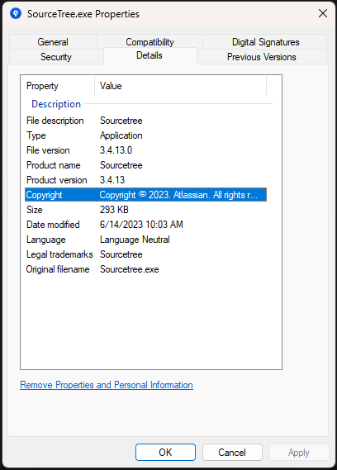Select the Date modified row
The width and height of the screenshot is (337, 470).
tap(145, 225)
